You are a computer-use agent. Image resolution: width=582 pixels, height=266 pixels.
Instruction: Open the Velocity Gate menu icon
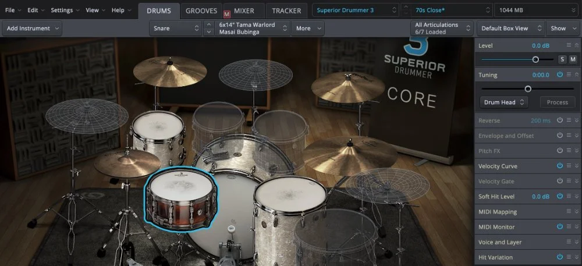(x=569, y=181)
